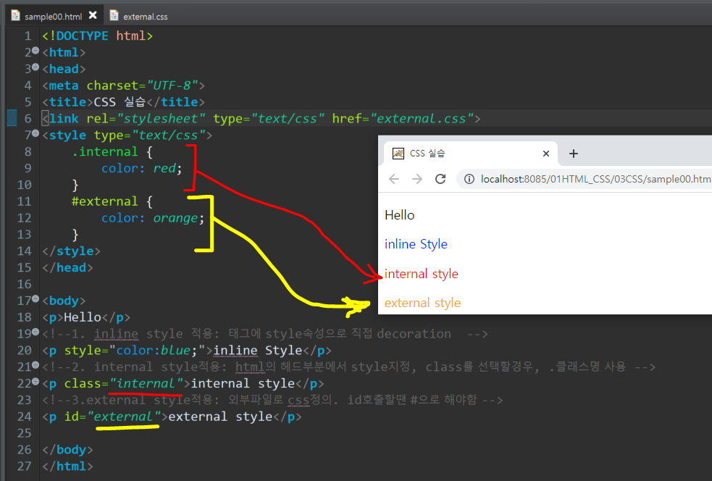Click the #external selector on line 11

(104, 201)
